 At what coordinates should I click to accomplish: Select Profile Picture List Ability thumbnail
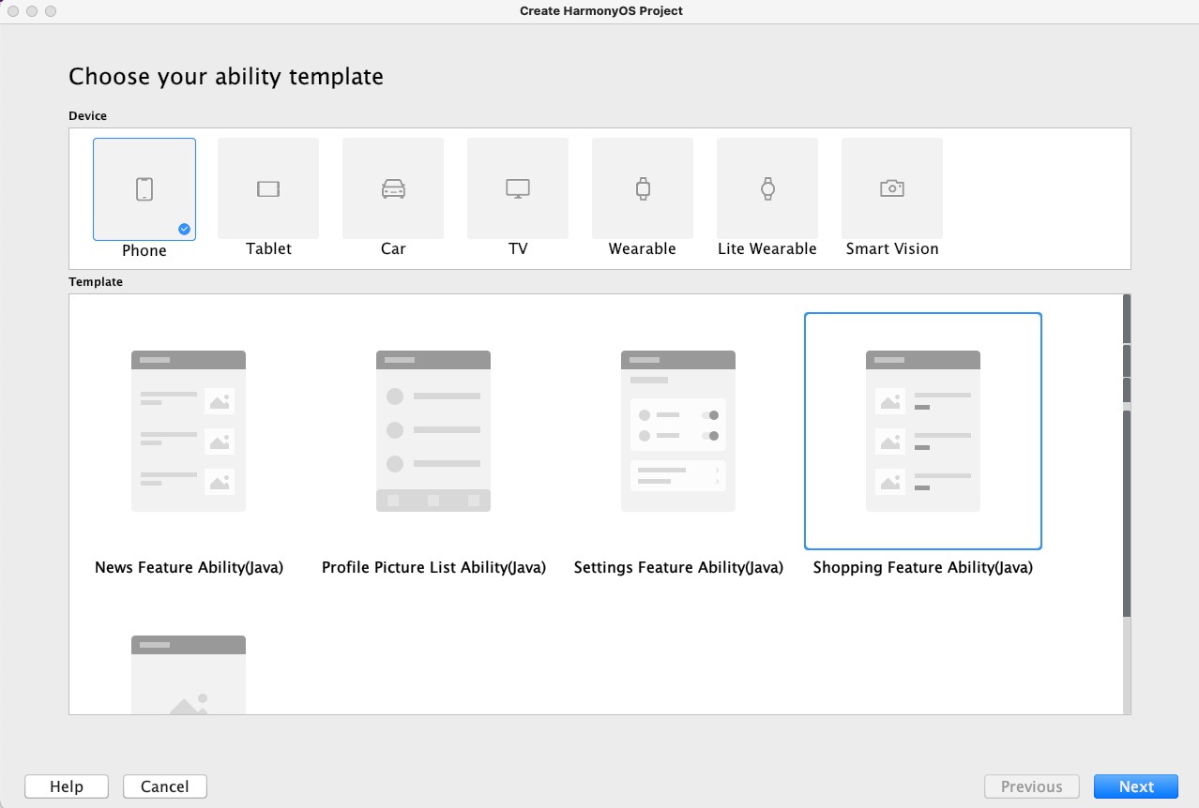[x=433, y=431]
